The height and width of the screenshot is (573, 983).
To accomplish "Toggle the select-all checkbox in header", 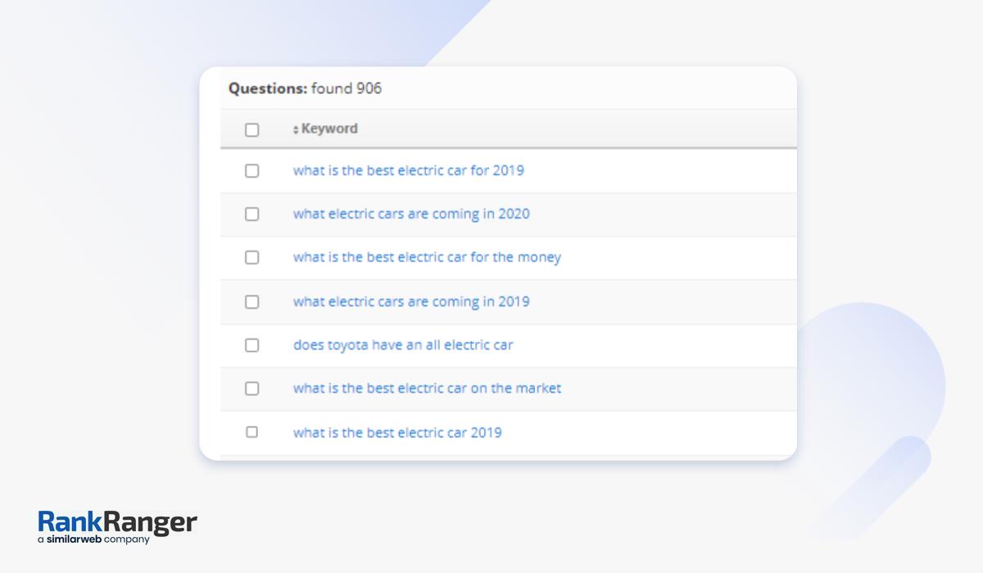I will [x=251, y=129].
